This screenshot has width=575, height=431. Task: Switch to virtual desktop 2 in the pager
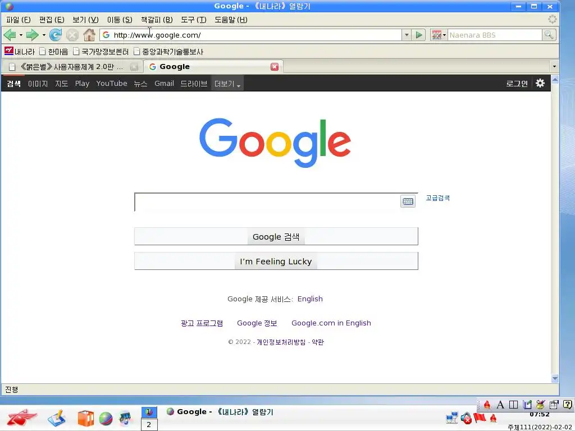pyautogui.click(x=149, y=425)
